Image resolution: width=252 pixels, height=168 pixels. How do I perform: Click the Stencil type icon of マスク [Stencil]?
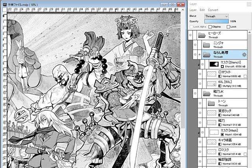222,66
